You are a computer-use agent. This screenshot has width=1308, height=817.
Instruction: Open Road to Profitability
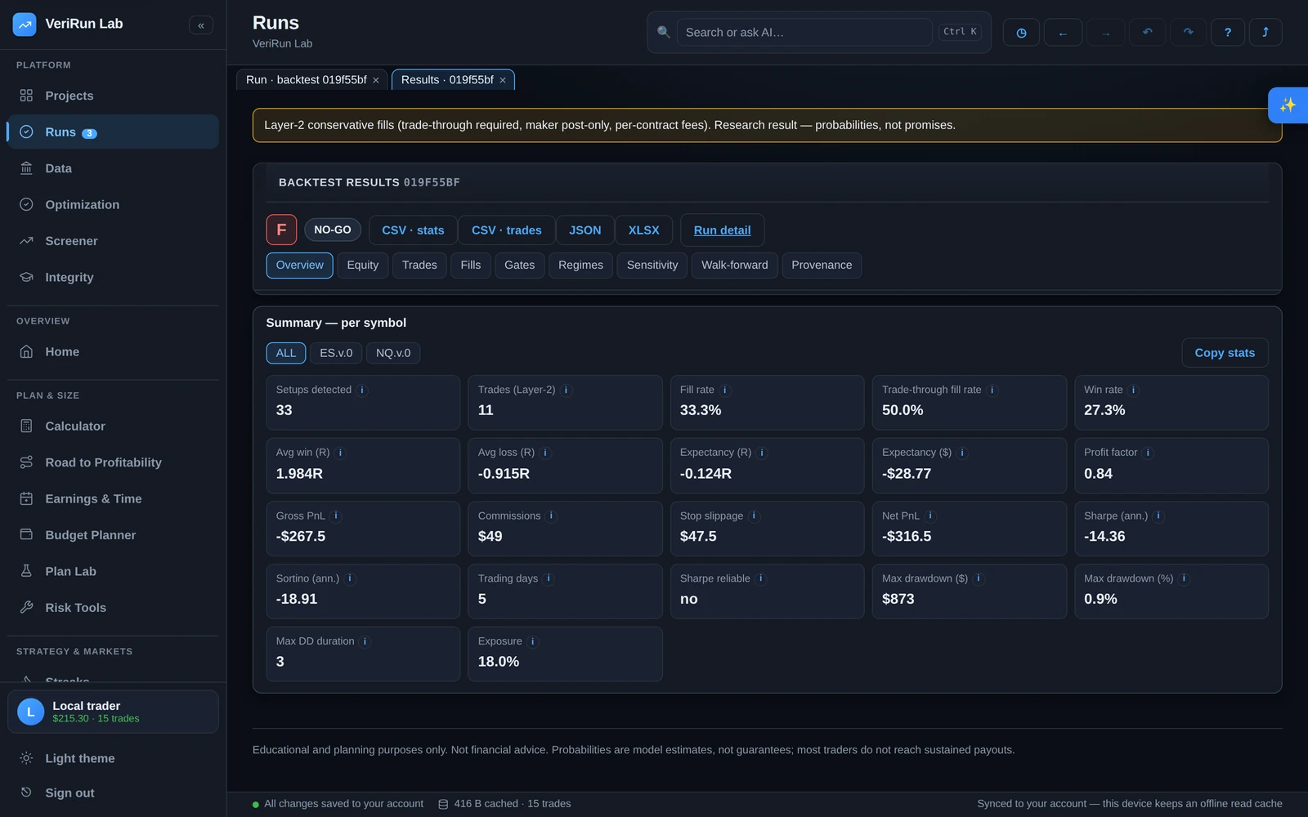point(113,462)
